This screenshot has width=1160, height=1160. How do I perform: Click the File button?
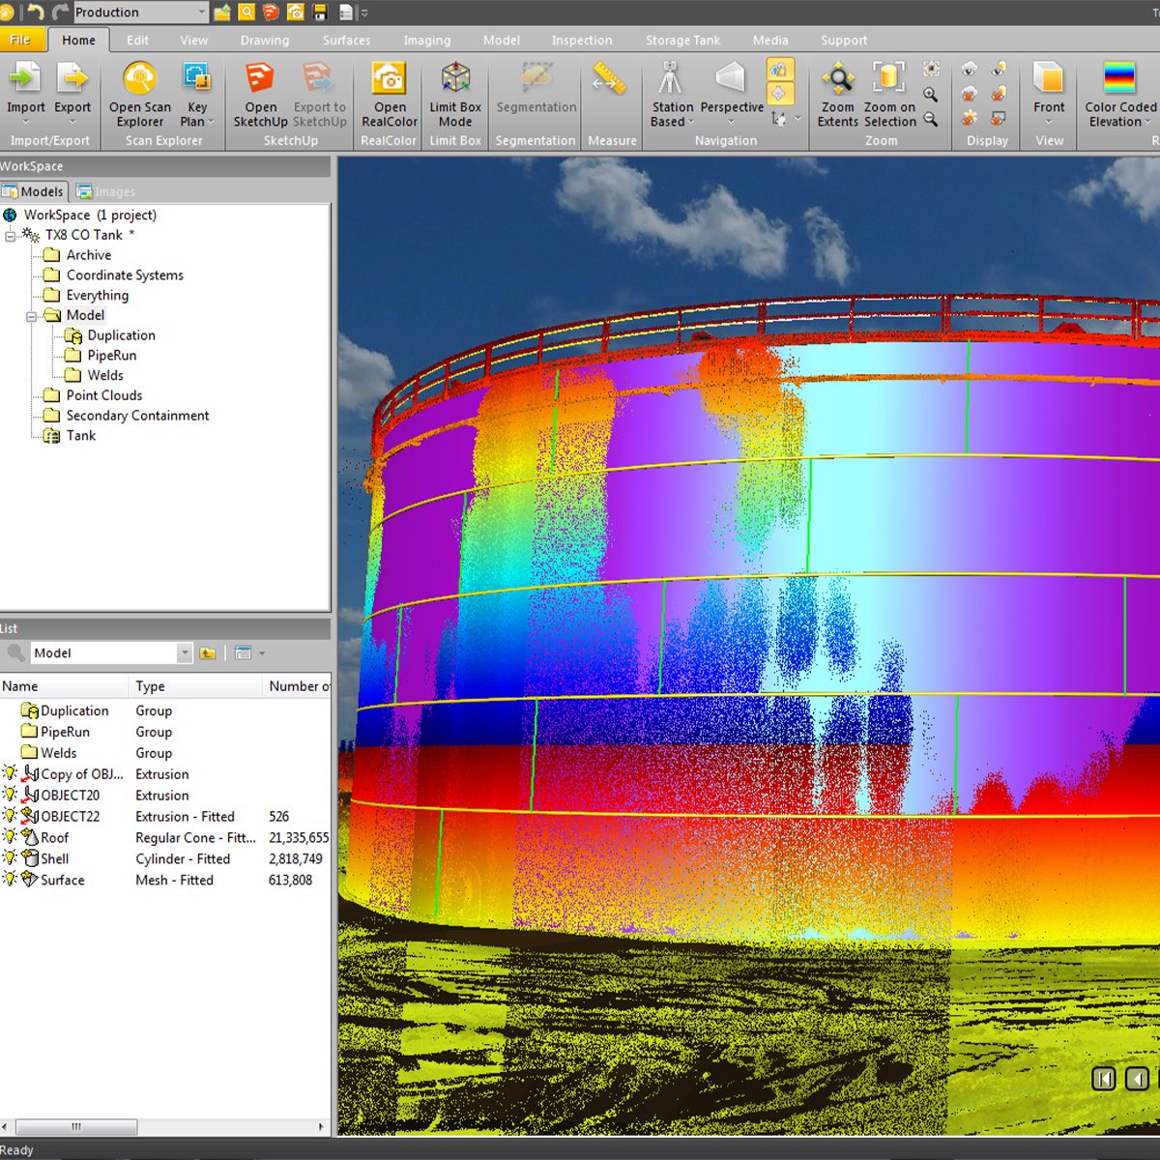[20, 40]
